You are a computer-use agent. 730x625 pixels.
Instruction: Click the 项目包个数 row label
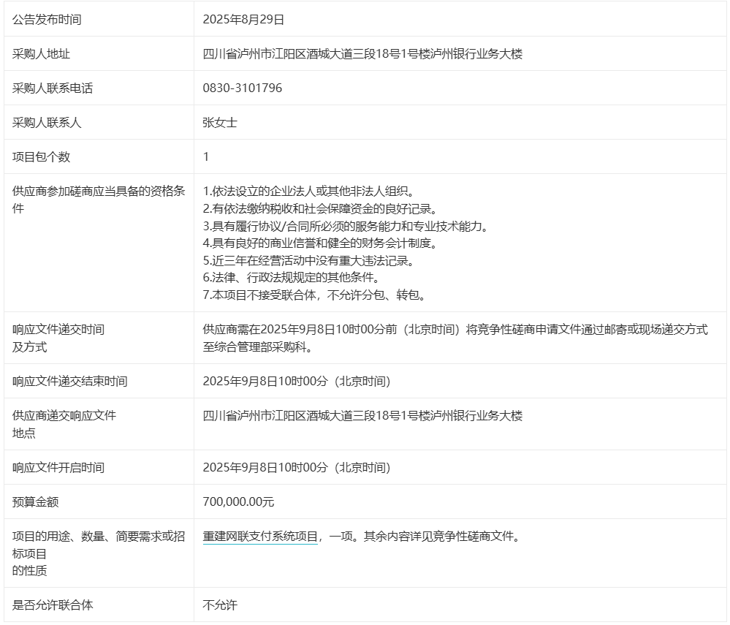42,157
